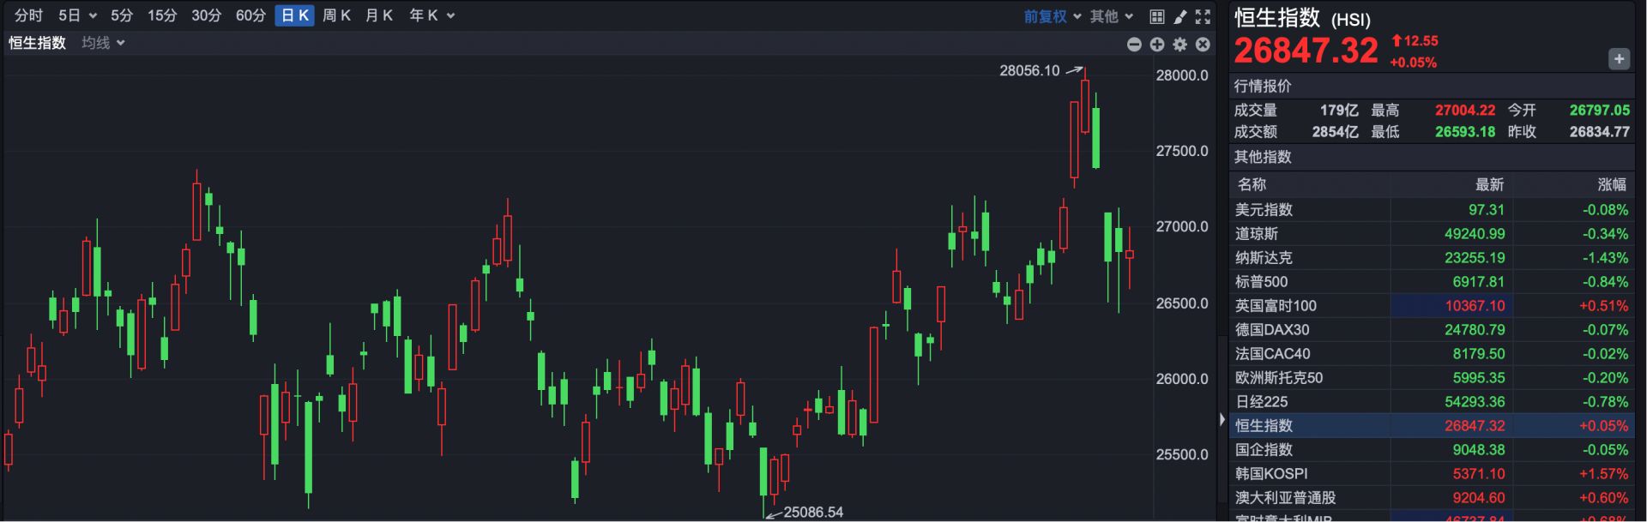Open the 前复权 adjustment dropdown

click(x=1052, y=16)
